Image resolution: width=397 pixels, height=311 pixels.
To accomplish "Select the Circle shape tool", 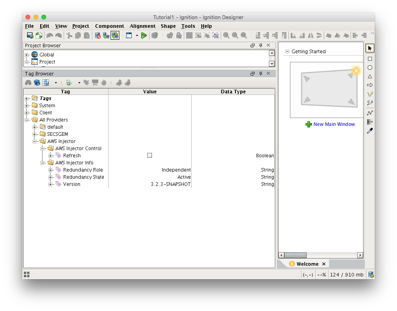I will tap(370, 68).
